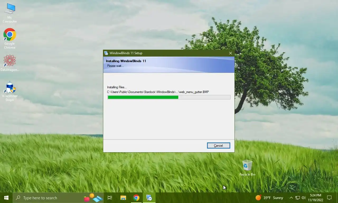Click the WindowBlinds Setup taskbar button
Viewport: 338px width, 203px height.
point(149,198)
